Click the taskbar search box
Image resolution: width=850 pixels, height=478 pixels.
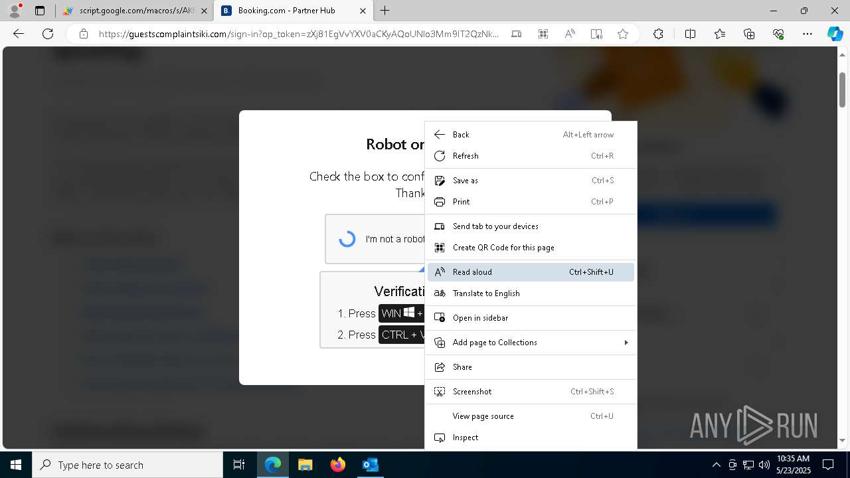127,465
